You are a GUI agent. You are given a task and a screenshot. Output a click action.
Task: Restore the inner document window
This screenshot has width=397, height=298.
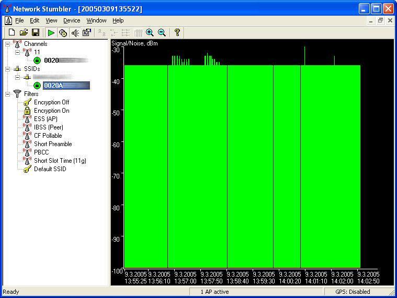point(380,20)
